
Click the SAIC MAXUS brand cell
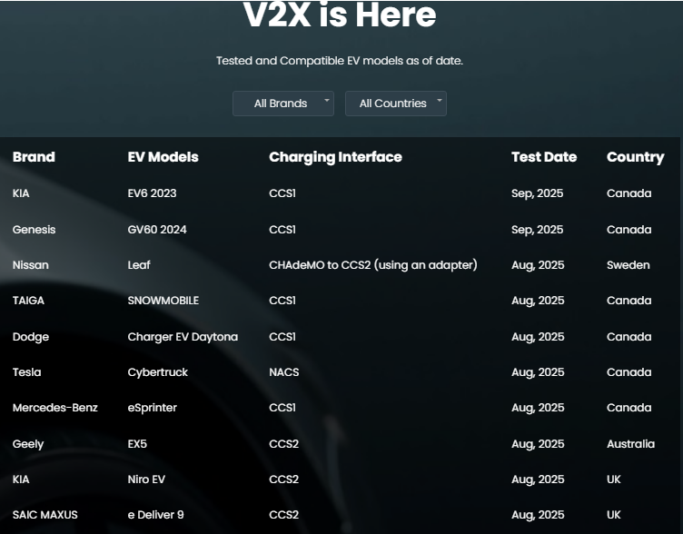[45, 515]
